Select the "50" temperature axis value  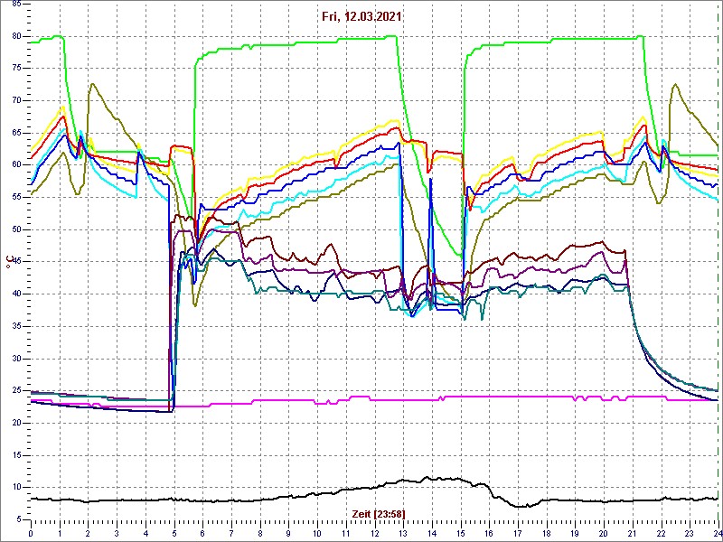click(x=15, y=229)
